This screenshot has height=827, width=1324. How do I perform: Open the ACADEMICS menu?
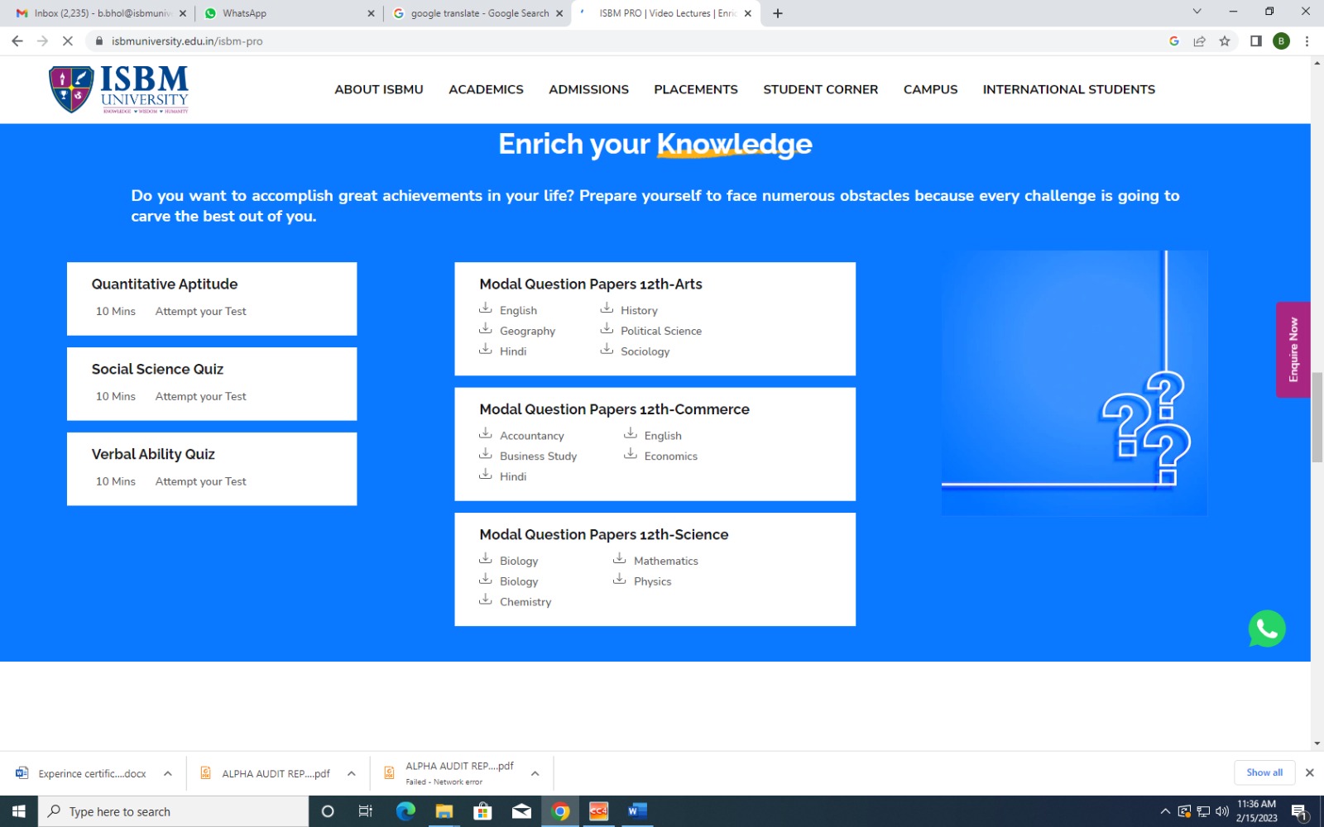[x=486, y=89]
